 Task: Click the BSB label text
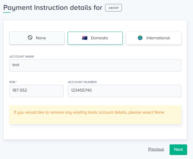point(13,82)
